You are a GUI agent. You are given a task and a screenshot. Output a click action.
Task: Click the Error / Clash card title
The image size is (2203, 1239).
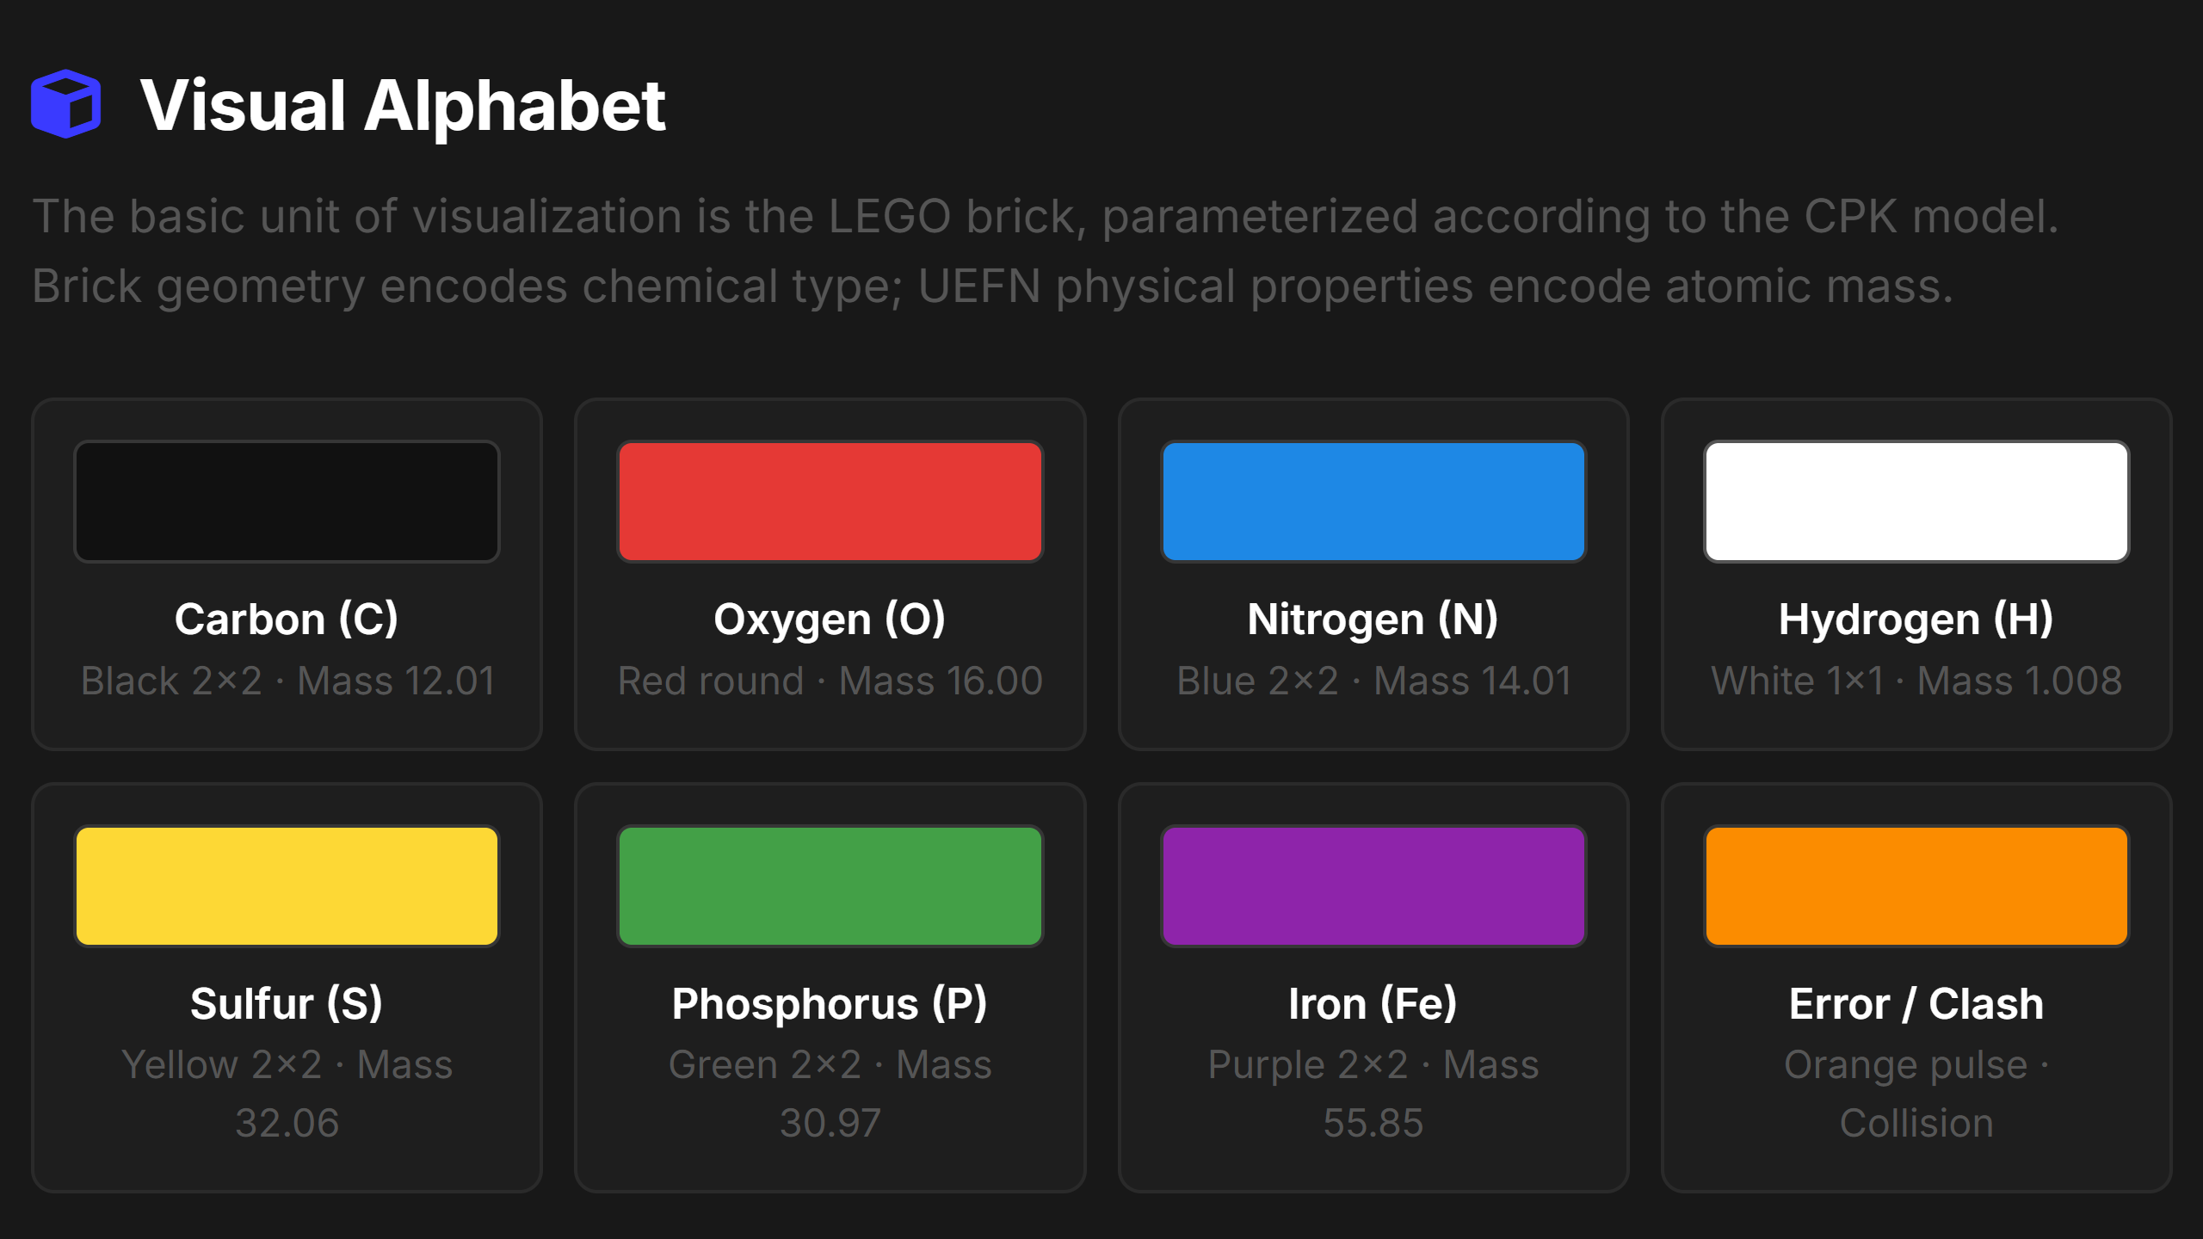(x=1916, y=1004)
